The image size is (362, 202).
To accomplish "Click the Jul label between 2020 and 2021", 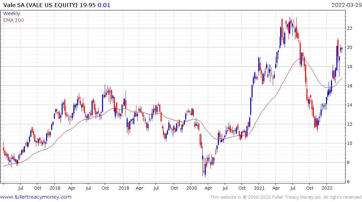I will 225,188.
